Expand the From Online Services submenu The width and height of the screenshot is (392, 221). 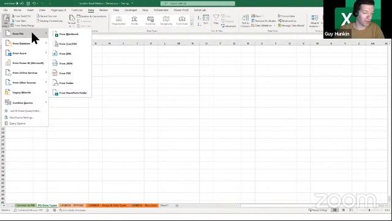click(x=26, y=72)
